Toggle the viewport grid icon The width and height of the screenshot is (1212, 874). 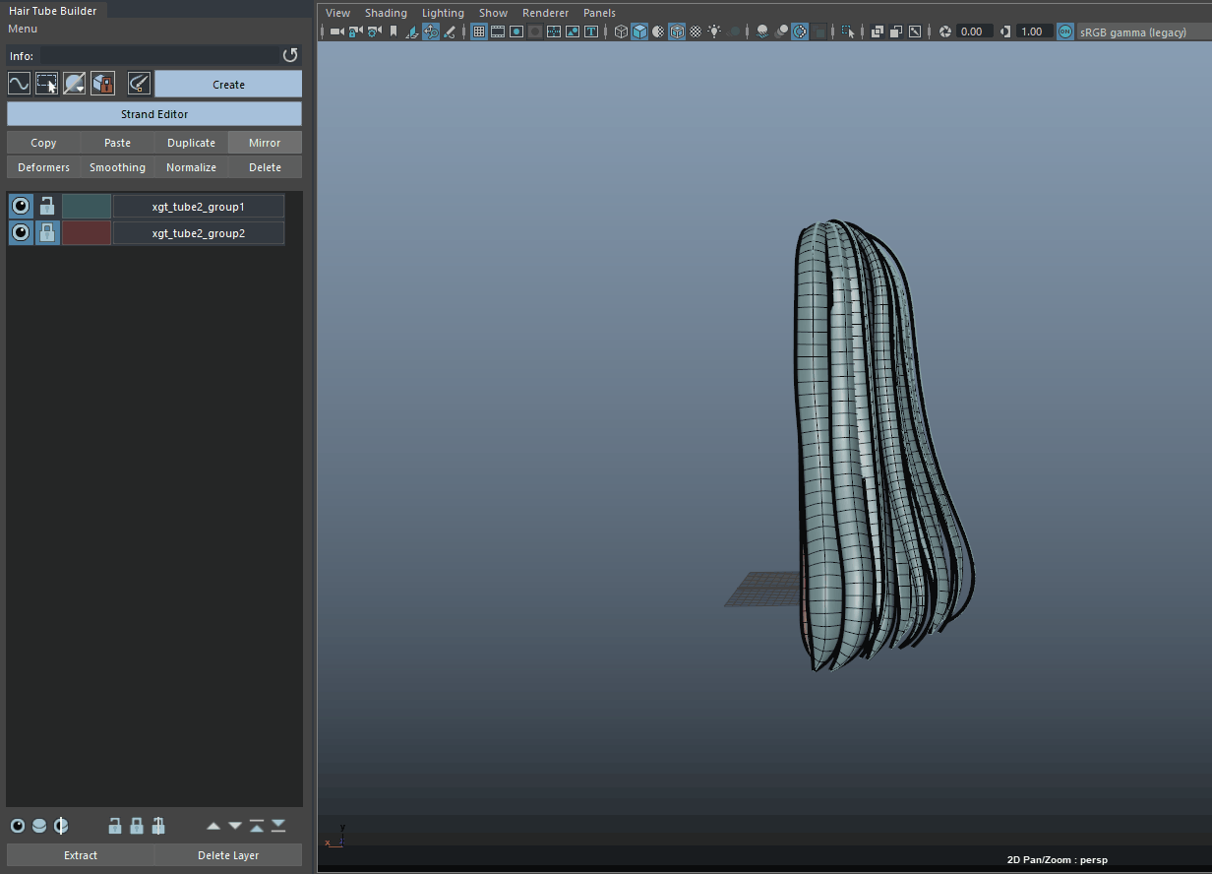[479, 31]
